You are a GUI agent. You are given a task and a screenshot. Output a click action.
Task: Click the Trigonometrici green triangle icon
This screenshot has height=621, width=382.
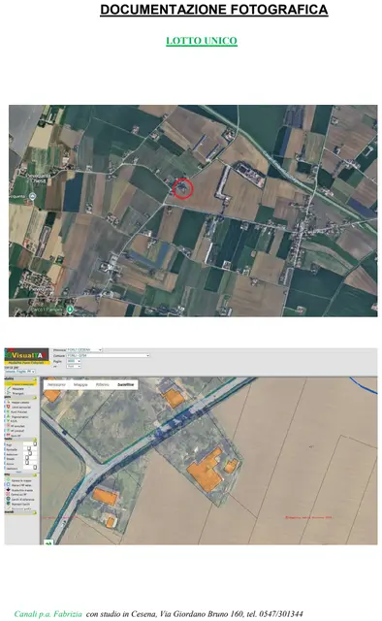pos(9,416)
